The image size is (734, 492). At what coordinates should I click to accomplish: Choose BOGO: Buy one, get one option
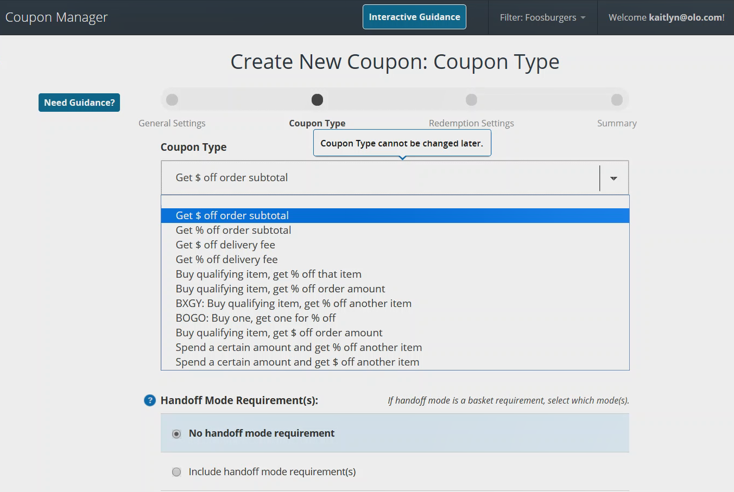tap(256, 318)
